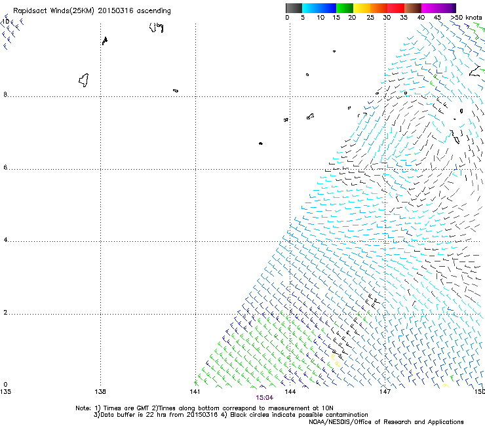Click the '20' label under the color bar
485x426 pixels.
(x=352, y=18)
